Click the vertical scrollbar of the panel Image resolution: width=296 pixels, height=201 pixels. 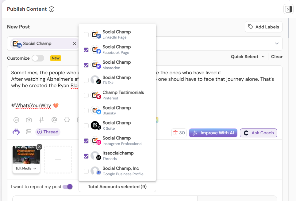[288, 28]
